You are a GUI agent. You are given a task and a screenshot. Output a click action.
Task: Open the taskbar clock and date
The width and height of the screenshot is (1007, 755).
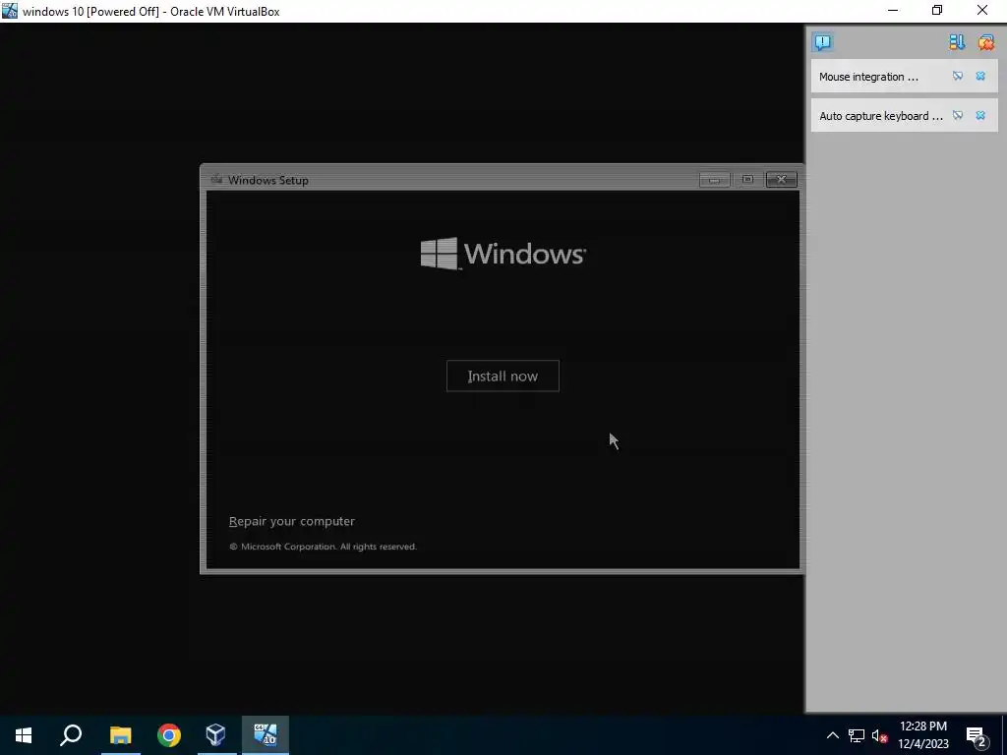(922, 735)
